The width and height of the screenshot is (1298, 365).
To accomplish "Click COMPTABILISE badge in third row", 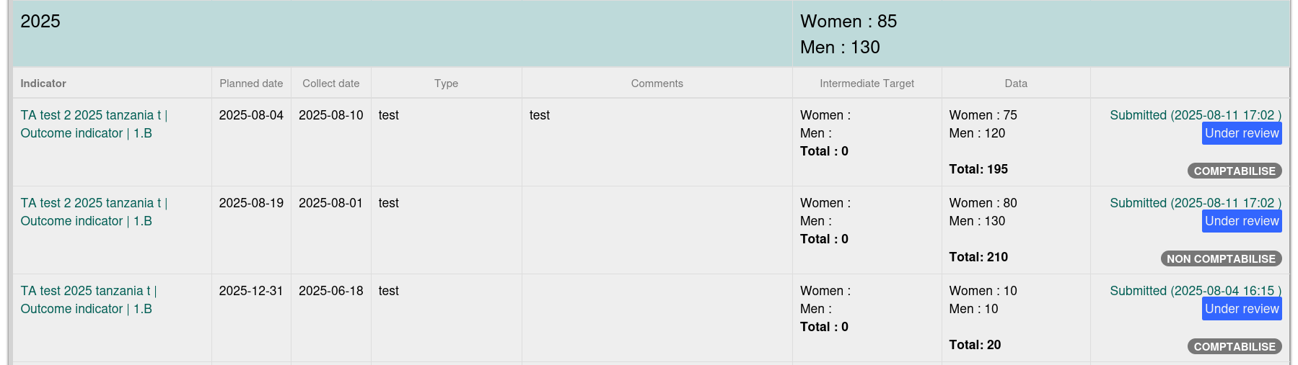I will [x=1235, y=347].
